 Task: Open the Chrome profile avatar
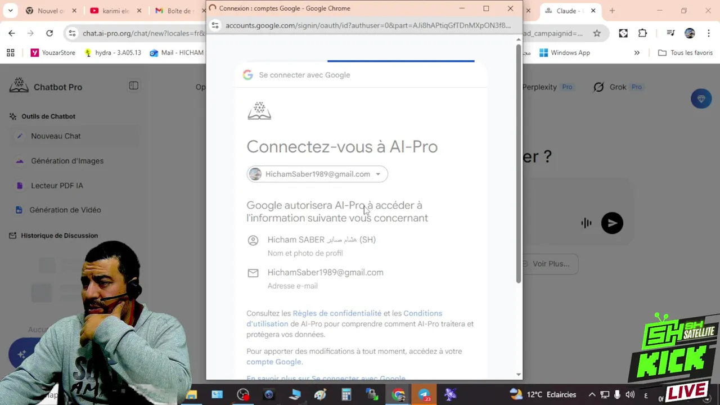point(690,33)
